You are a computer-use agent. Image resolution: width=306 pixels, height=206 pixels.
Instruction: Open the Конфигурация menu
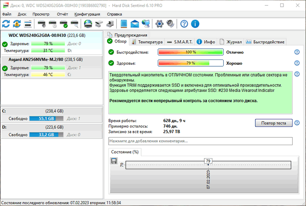(x=87, y=14)
